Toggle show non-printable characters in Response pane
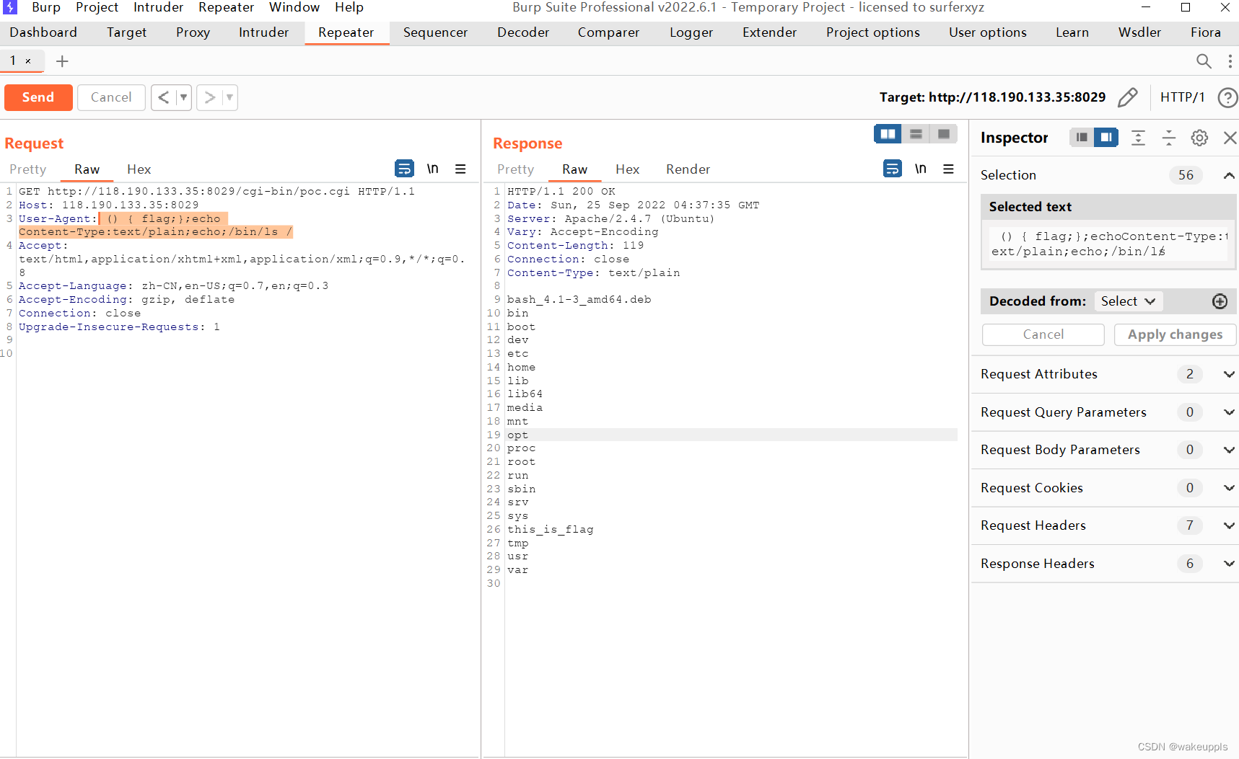This screenshot has width=1239, height=759. pyautogui.click(x=921, y=169)
